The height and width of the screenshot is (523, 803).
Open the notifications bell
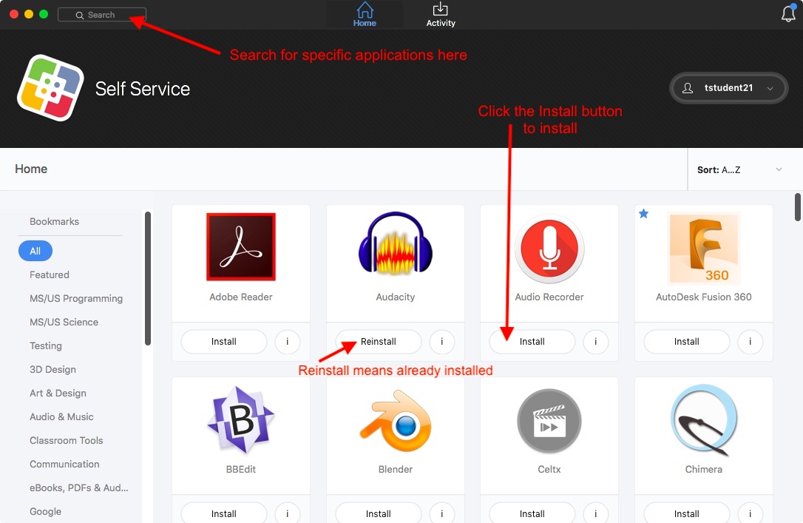788,13
